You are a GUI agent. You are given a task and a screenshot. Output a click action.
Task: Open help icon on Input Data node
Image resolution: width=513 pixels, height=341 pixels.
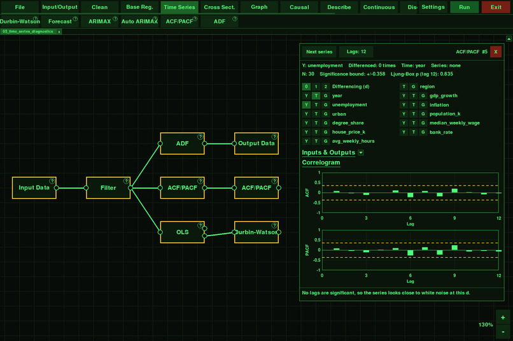52,181
